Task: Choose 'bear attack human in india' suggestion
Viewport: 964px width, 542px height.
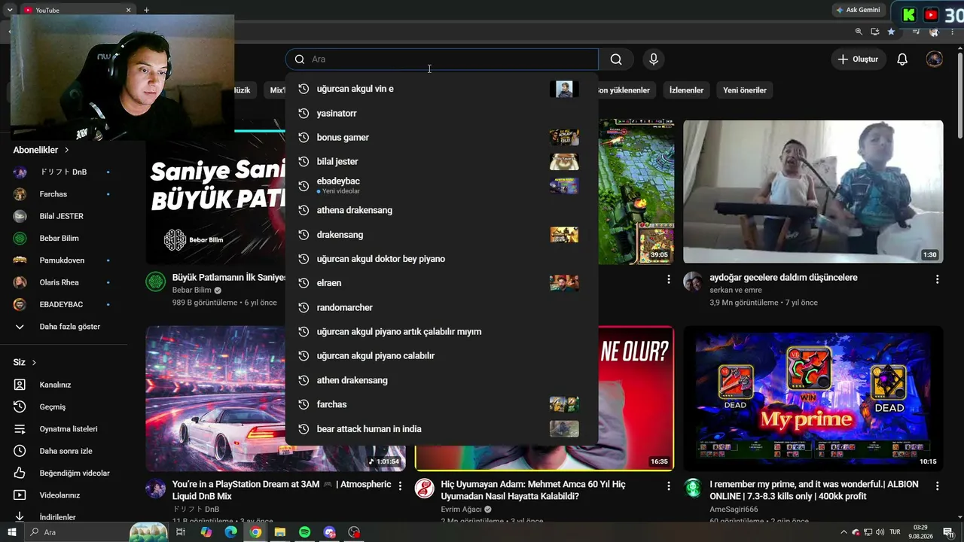Action: click(441, 429)
